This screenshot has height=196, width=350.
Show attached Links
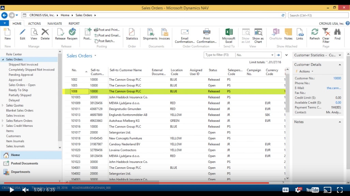click(300, 34)
